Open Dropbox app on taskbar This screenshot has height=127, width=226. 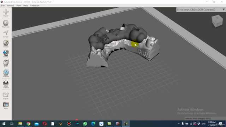(x=101, y=124)
